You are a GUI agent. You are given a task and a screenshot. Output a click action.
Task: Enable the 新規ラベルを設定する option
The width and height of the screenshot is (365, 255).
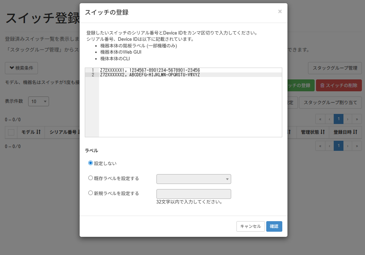(x=90, y=193)
